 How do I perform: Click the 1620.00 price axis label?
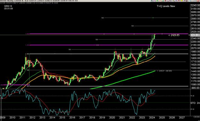coord(195,64)
